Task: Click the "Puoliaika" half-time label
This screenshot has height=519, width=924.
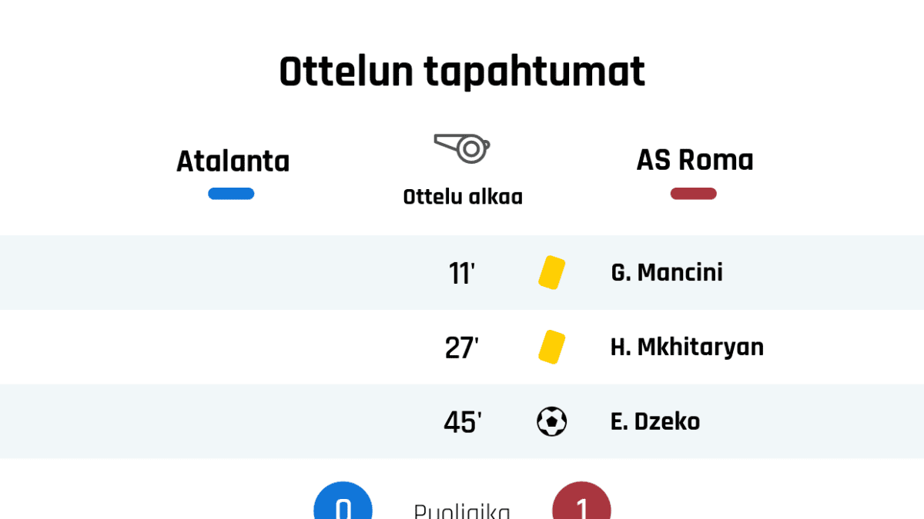Action: pos(462,511)
